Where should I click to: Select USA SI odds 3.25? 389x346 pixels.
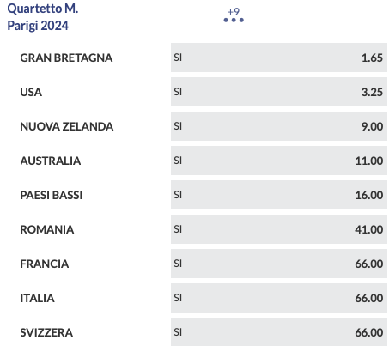[x=279, y=92]
